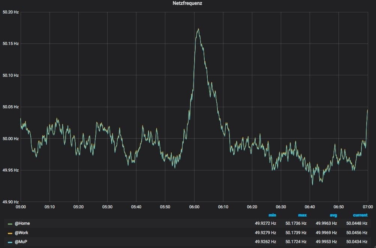Click @MuP min value 49.9262 Hz
This screenshot has height=248, width=376.
point(265,242)
